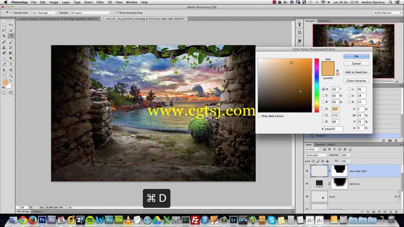Open the Sample All Layers dropdown

91,13
